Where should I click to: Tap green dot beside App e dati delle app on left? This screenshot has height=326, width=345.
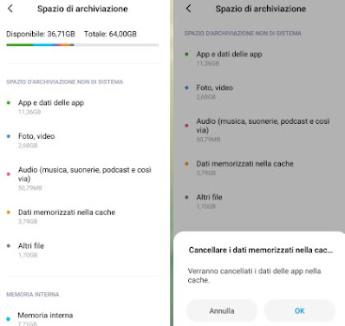9,102
